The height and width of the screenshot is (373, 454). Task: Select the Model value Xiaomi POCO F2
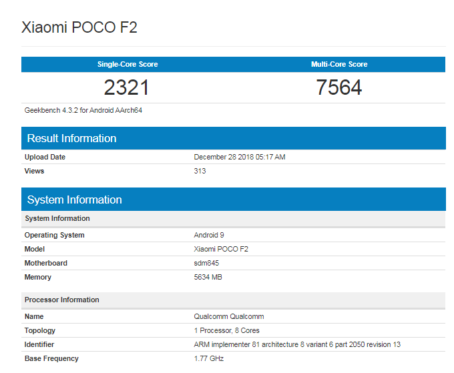coord(221,249)
